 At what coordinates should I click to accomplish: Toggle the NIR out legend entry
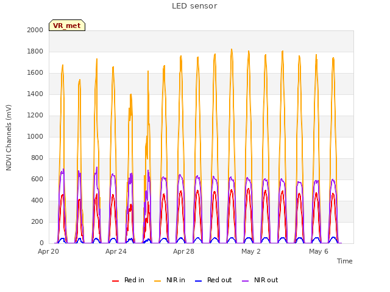pos(260,280)
